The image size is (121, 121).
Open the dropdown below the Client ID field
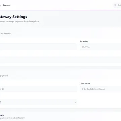pyautogui.click(x=38, y=102)
